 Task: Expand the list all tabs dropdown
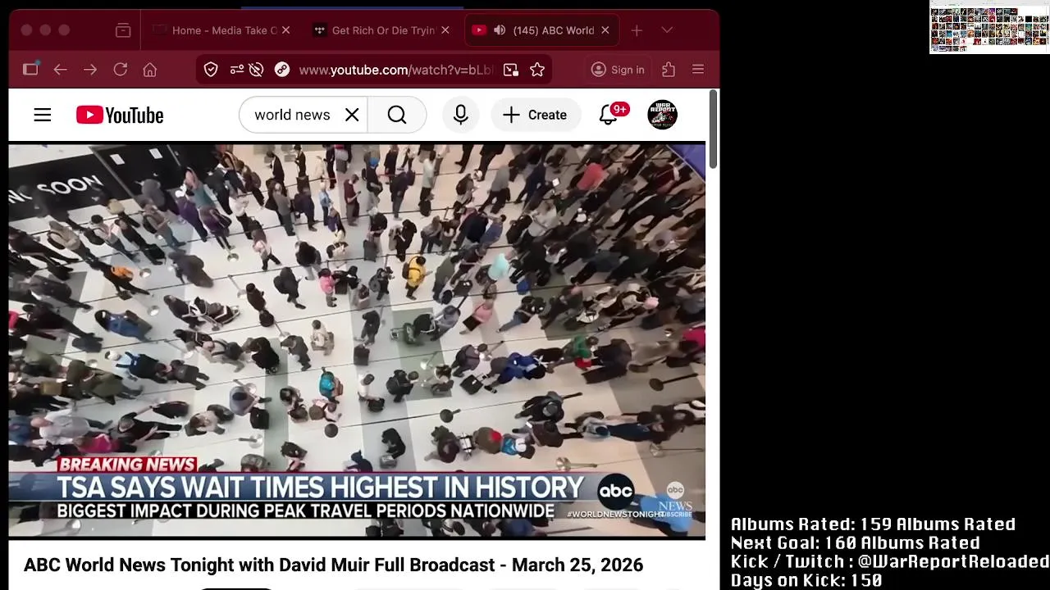(x=667, y=30)
